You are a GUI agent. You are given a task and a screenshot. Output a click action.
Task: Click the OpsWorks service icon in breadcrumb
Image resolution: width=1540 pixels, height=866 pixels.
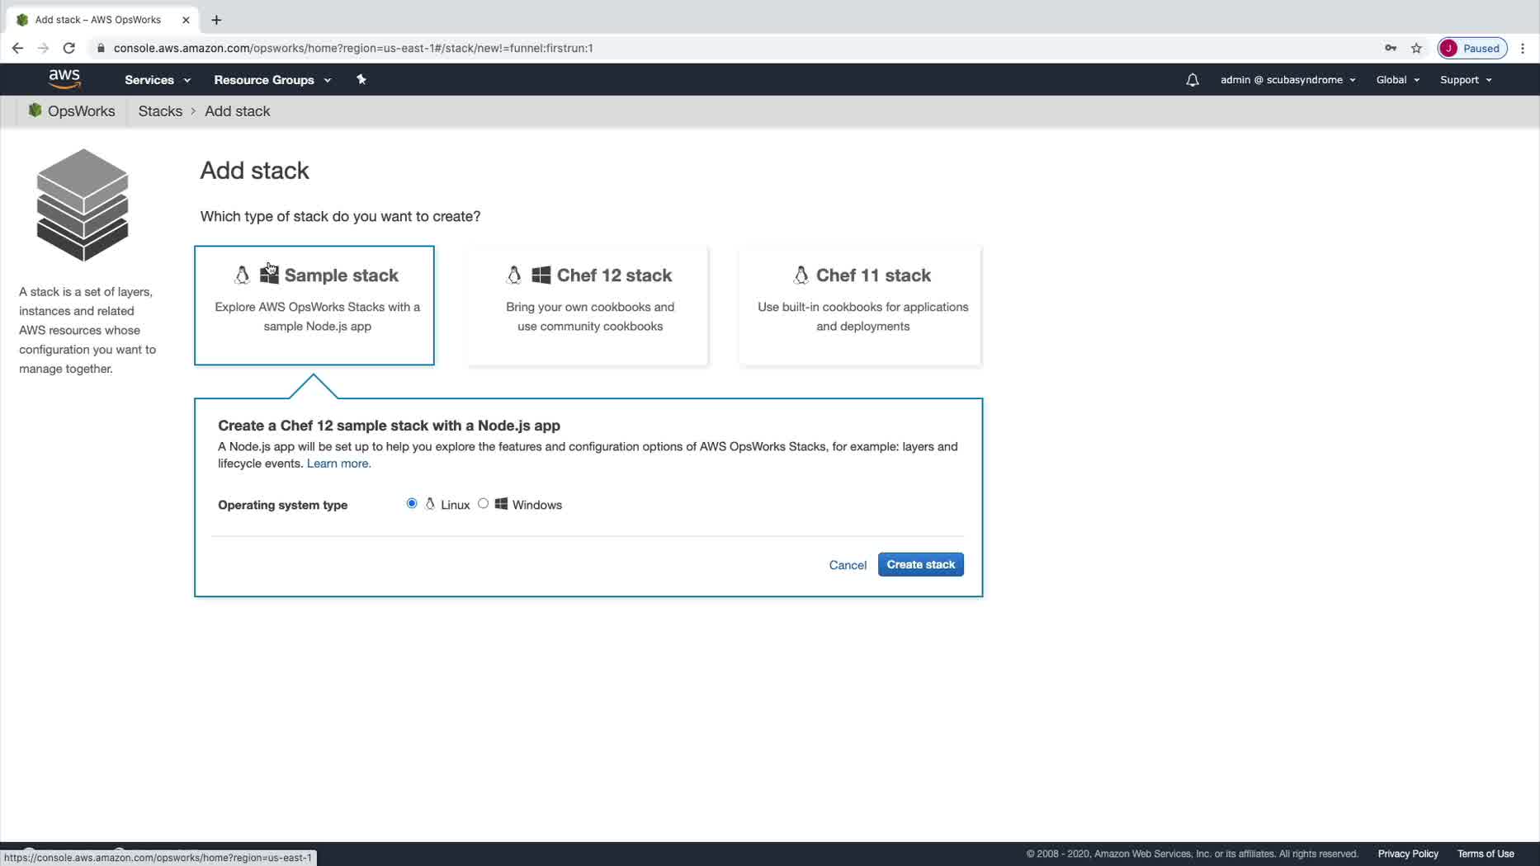click(35, 111)
